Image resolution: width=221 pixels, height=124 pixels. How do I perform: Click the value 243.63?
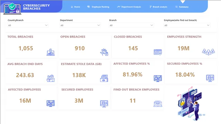click(25, 75)
